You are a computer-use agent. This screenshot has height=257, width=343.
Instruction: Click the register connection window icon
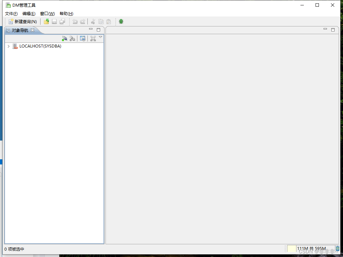pyautogui.click(x=83, y=38)
